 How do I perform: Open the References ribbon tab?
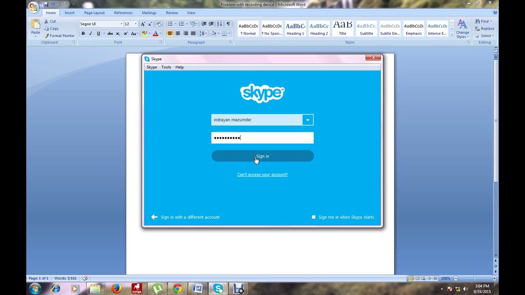[x=123, y=13]
